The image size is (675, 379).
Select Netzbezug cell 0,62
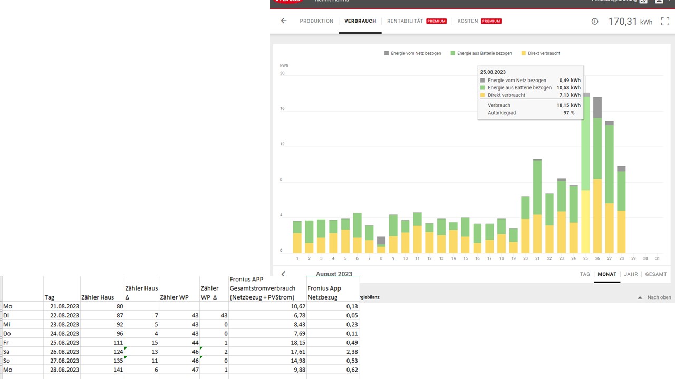click(x=332, y=370)
